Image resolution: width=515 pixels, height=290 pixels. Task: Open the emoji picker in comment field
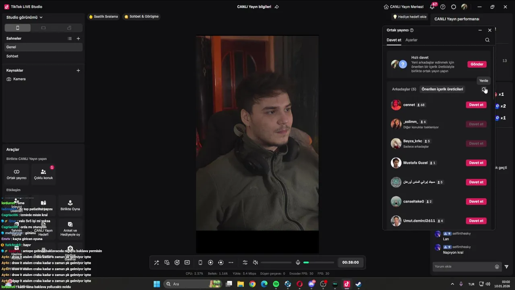coord(497,267)
